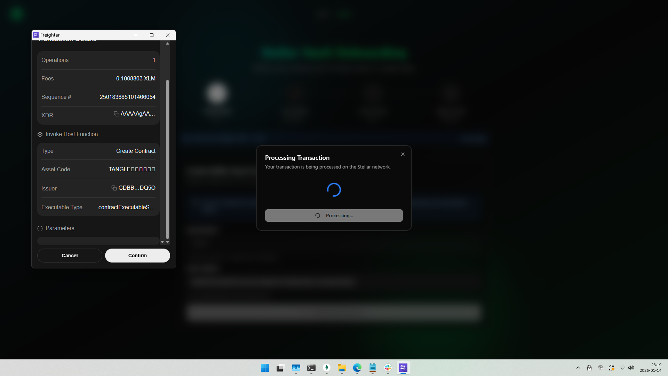Close the Processing Transaction dialog
This screenshot has height=376, width=668.
(403, 154)
